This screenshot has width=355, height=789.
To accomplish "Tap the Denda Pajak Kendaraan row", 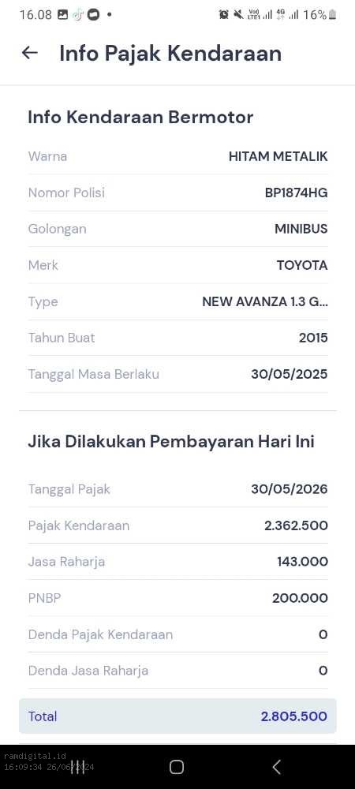I will (x=177, y=634).
